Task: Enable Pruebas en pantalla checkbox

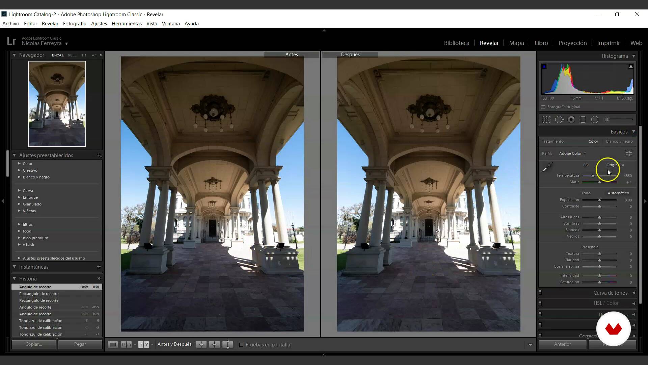Action: click(x=241, y=345)
